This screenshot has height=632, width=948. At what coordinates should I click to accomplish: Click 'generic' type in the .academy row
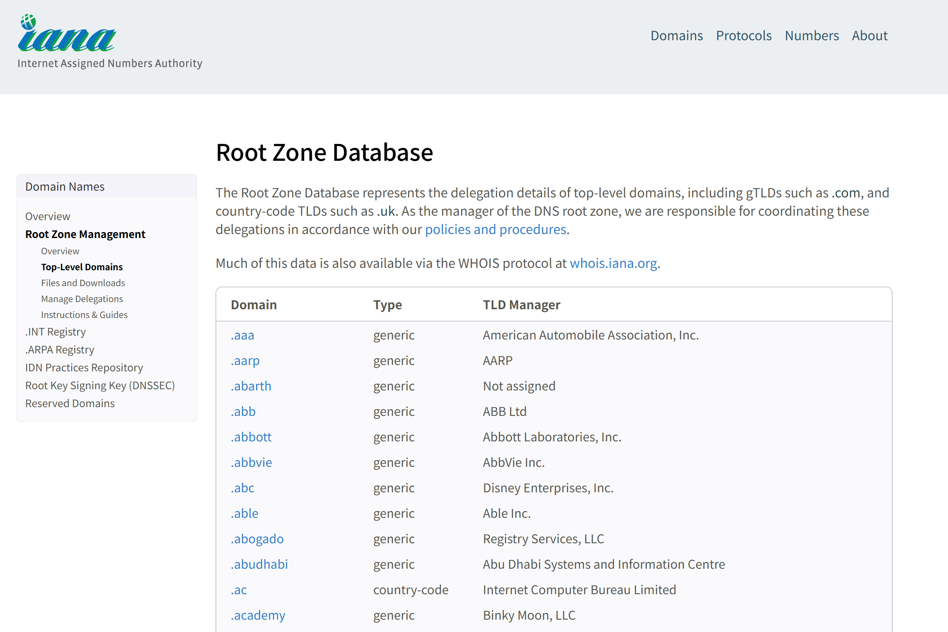coord(394,615)
